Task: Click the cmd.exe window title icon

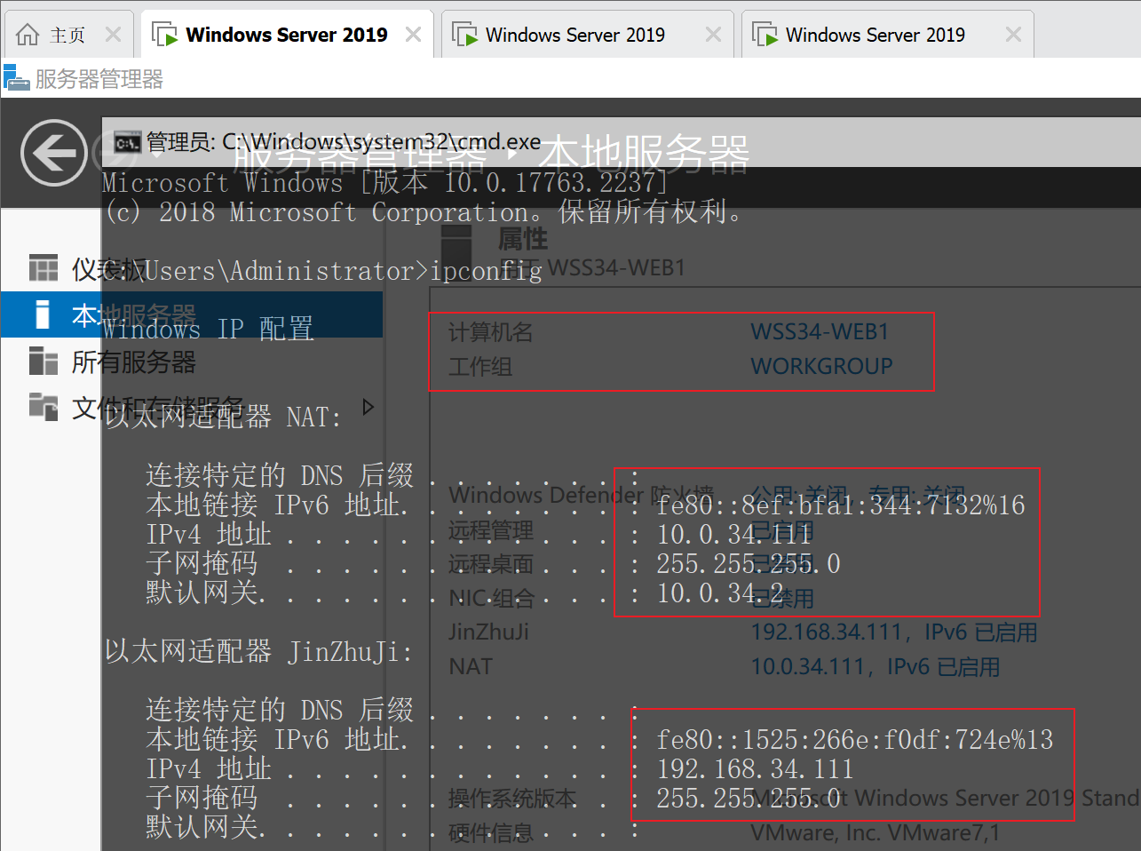Action: (128, 142)
